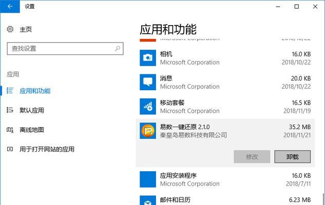
Task: Click the 默认应用 sidebar icon
Action: click(10, 110)
